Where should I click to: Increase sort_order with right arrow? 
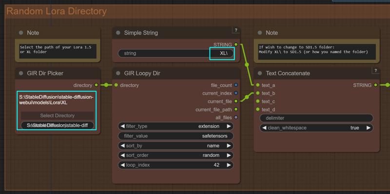point(229,155)
